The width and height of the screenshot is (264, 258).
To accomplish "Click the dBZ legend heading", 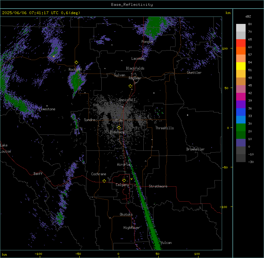I will pyautogui.click(x=248, y=17).
